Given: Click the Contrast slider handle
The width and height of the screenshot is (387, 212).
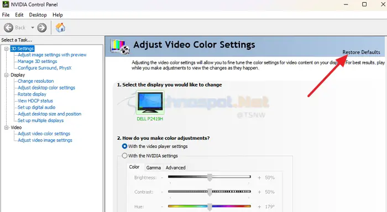Looking at the screenshot, I should 210,192.
